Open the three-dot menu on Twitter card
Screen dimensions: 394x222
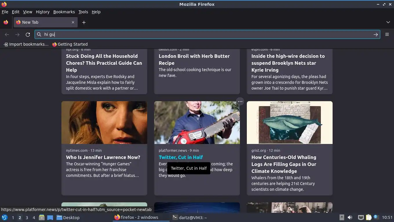[240, 101]
